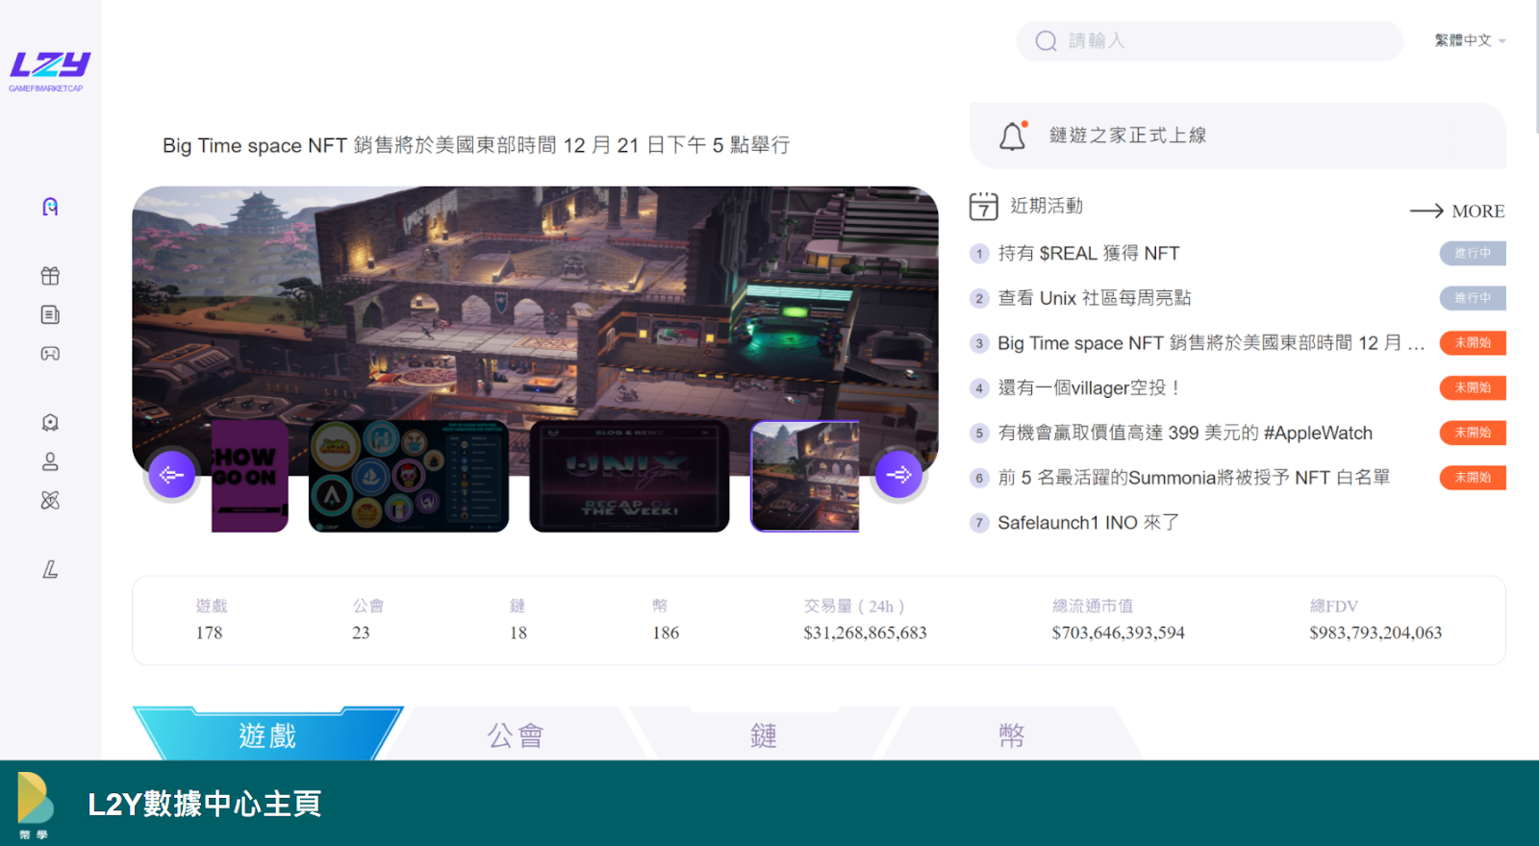Click 24h volume value $31,268,865,683
Viewport: 1539px width, 846px height.
(x=865, y=633)
